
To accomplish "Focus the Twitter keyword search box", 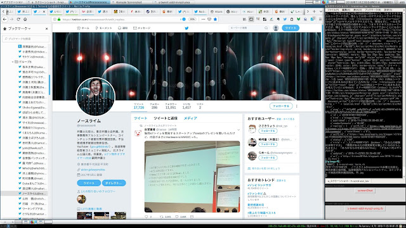I will click(x=249, y=28).
